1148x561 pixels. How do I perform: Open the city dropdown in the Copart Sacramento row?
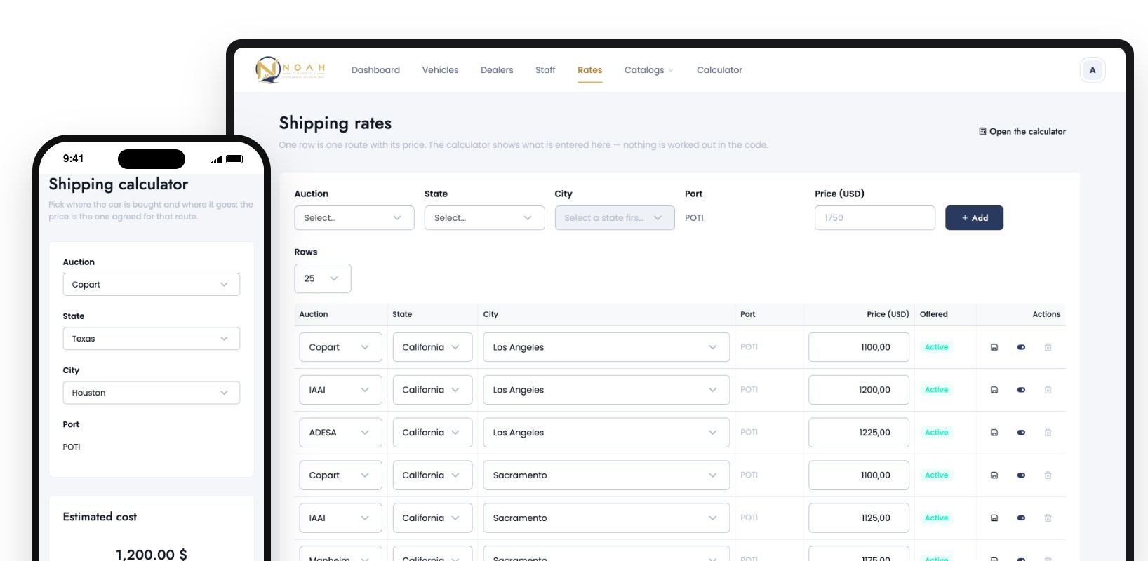pos(606,475)
